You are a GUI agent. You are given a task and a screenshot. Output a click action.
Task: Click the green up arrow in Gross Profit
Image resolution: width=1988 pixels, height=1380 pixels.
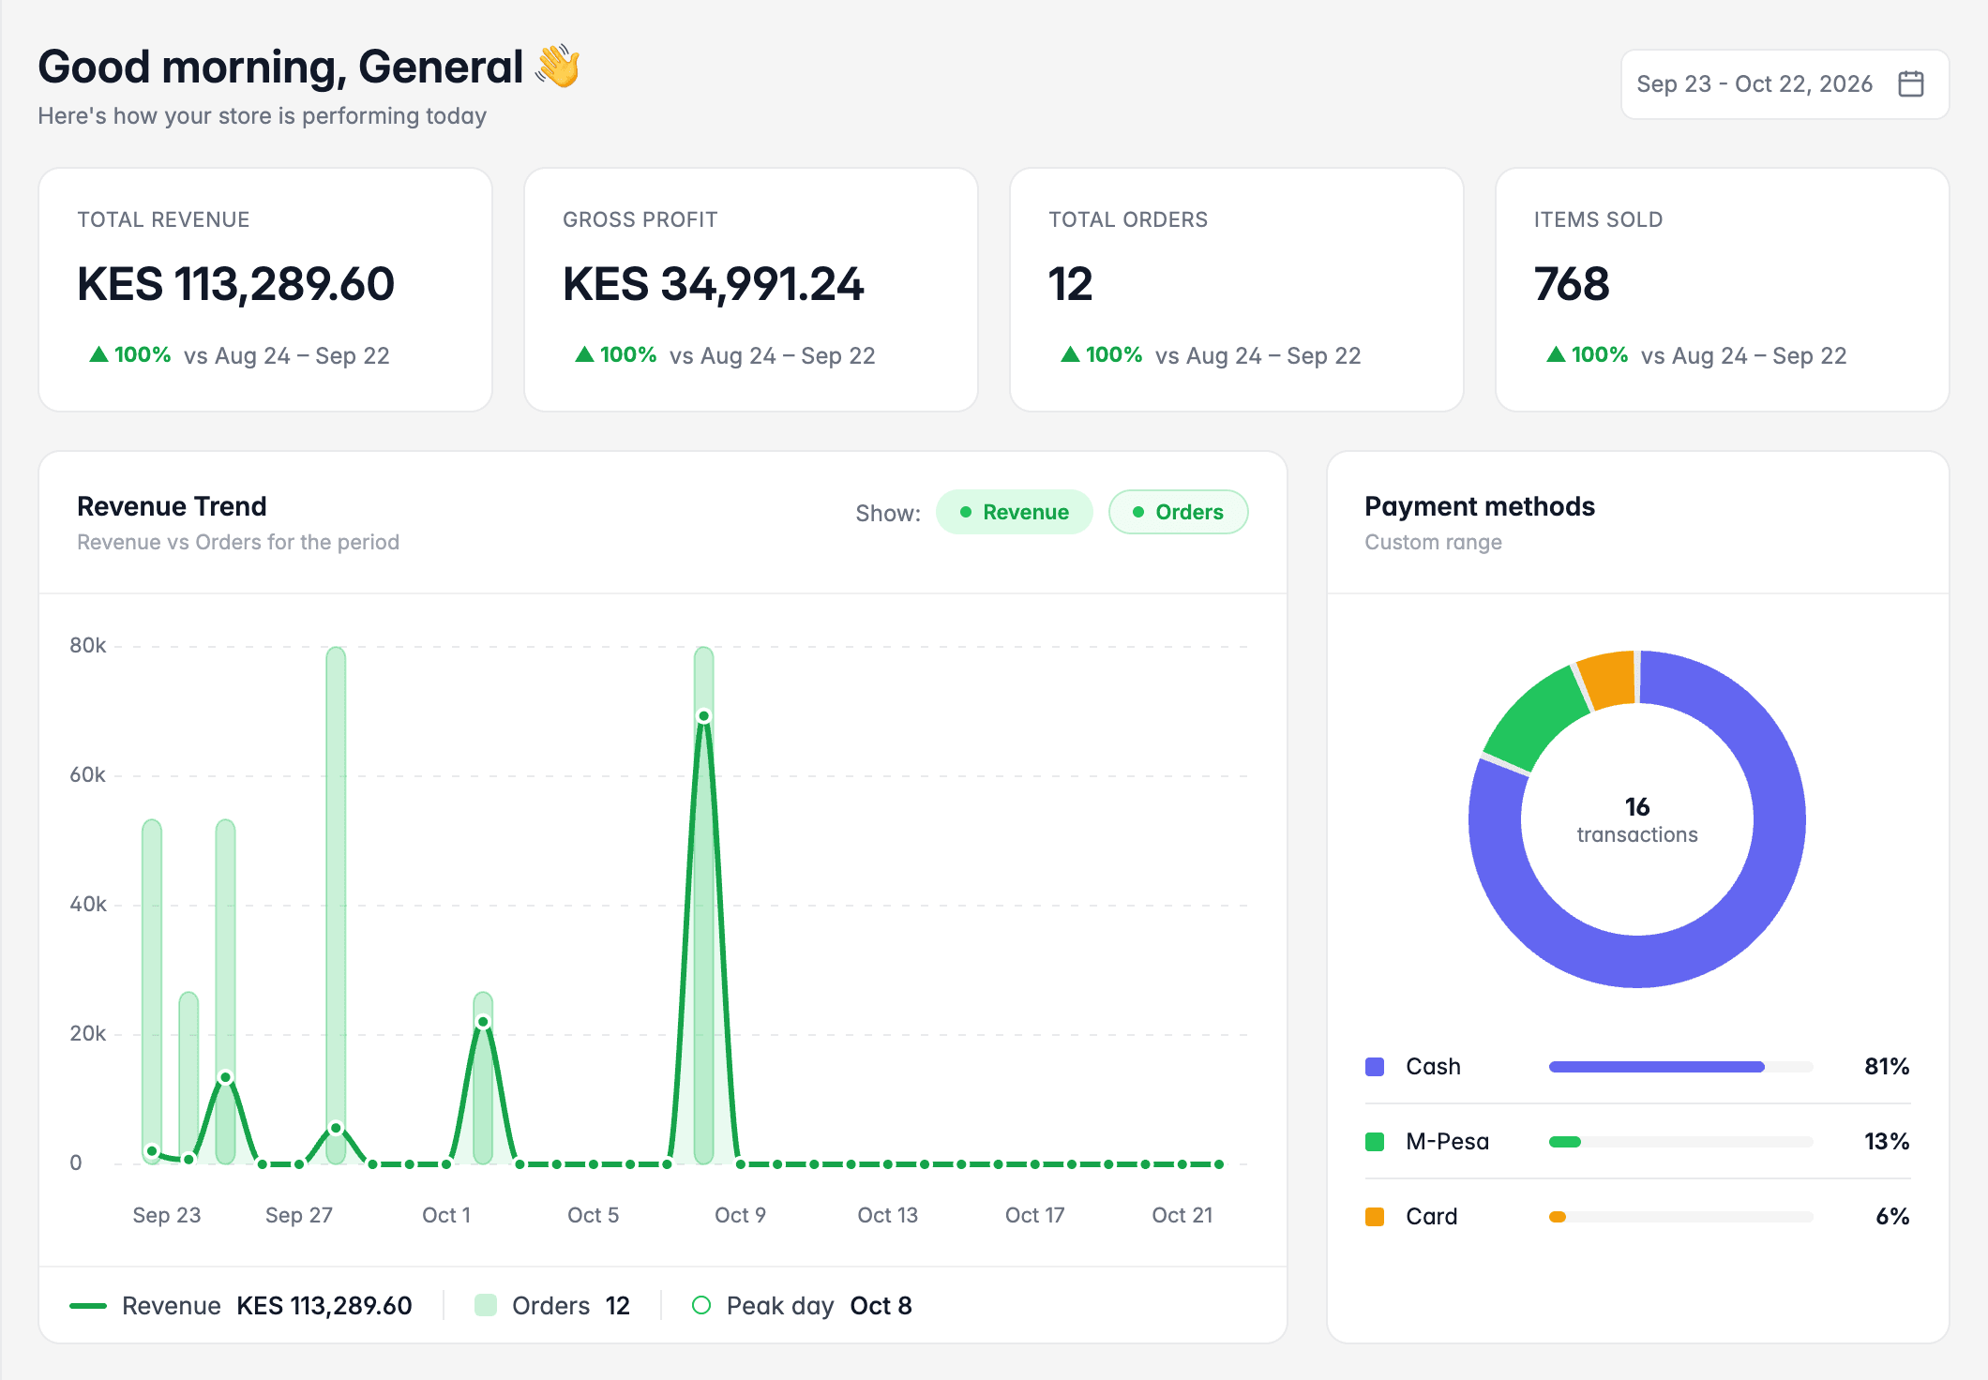[584, 354]
